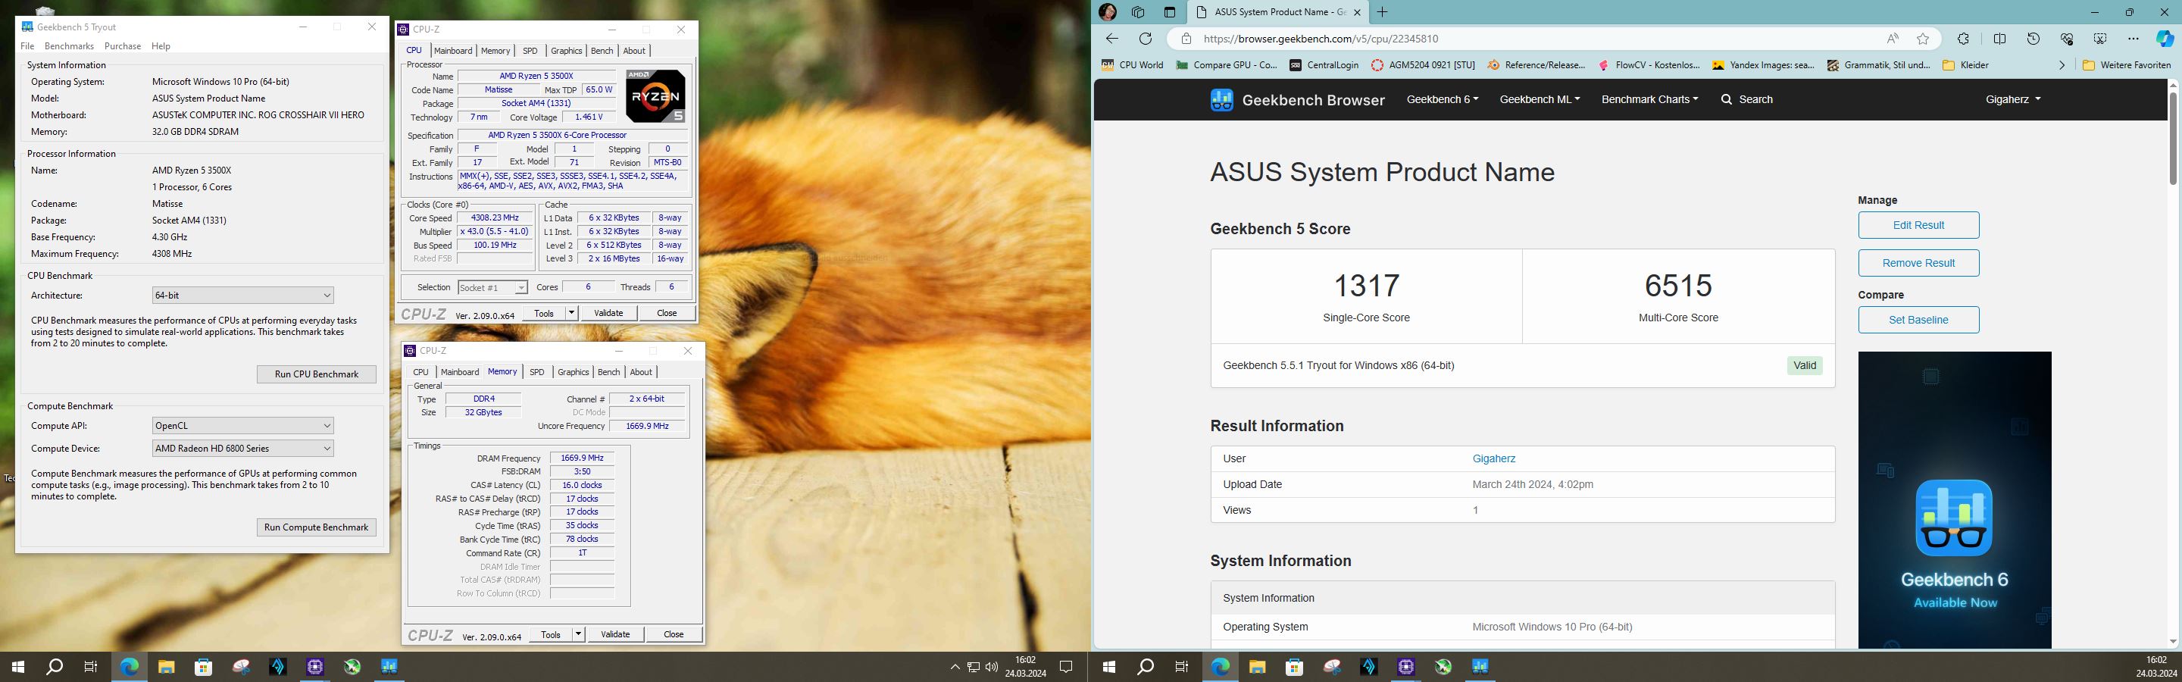Open Edge tab actions menu icon
Screen dimensions: 2182x682
pyautogui.click(x=1169, y=12)
